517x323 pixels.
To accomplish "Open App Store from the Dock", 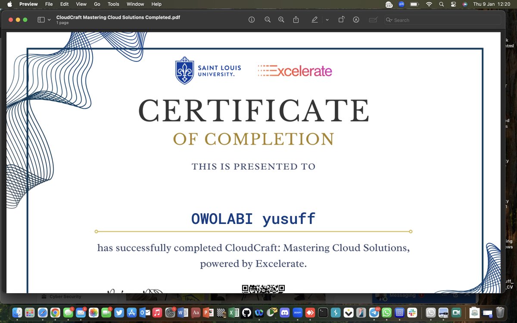I will 132,313.
